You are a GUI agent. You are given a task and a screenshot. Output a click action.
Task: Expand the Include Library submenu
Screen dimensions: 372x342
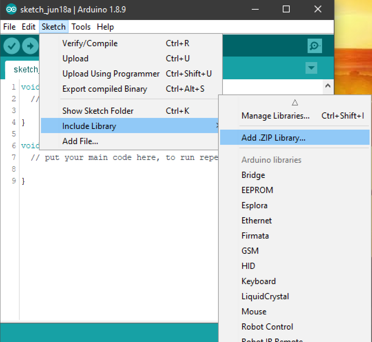130,126
